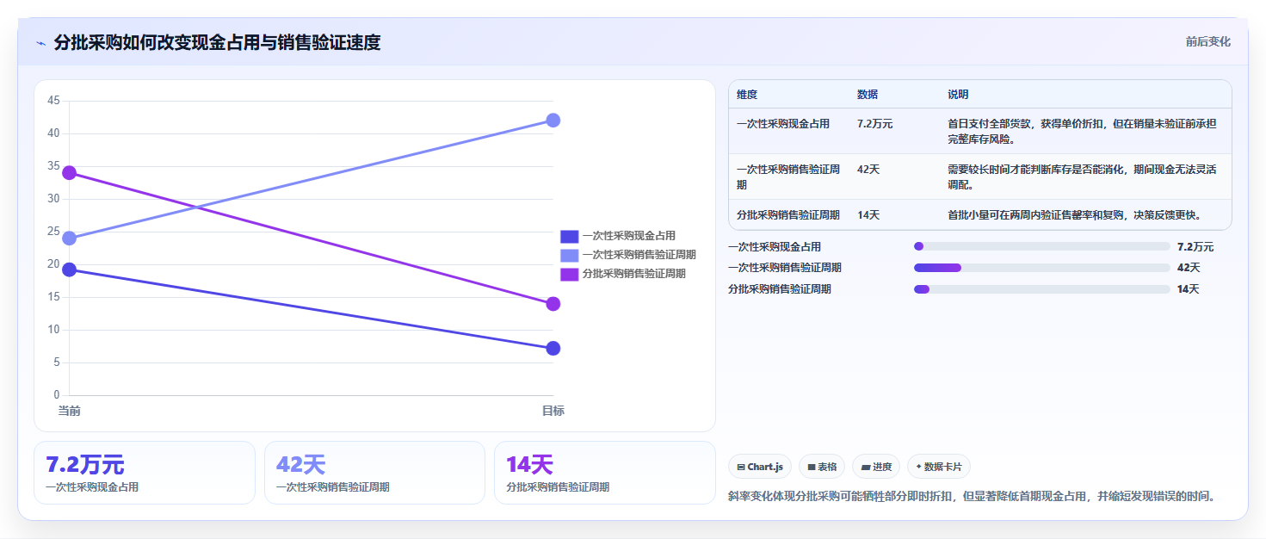Click the 数据 table column header
This screenshot has height=539, width=1266.
[868, 95]
